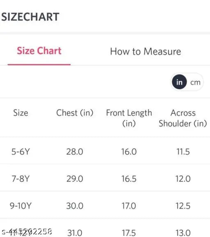Select the 5-6Y size row

pyautogui.click(x=105, y=151)
